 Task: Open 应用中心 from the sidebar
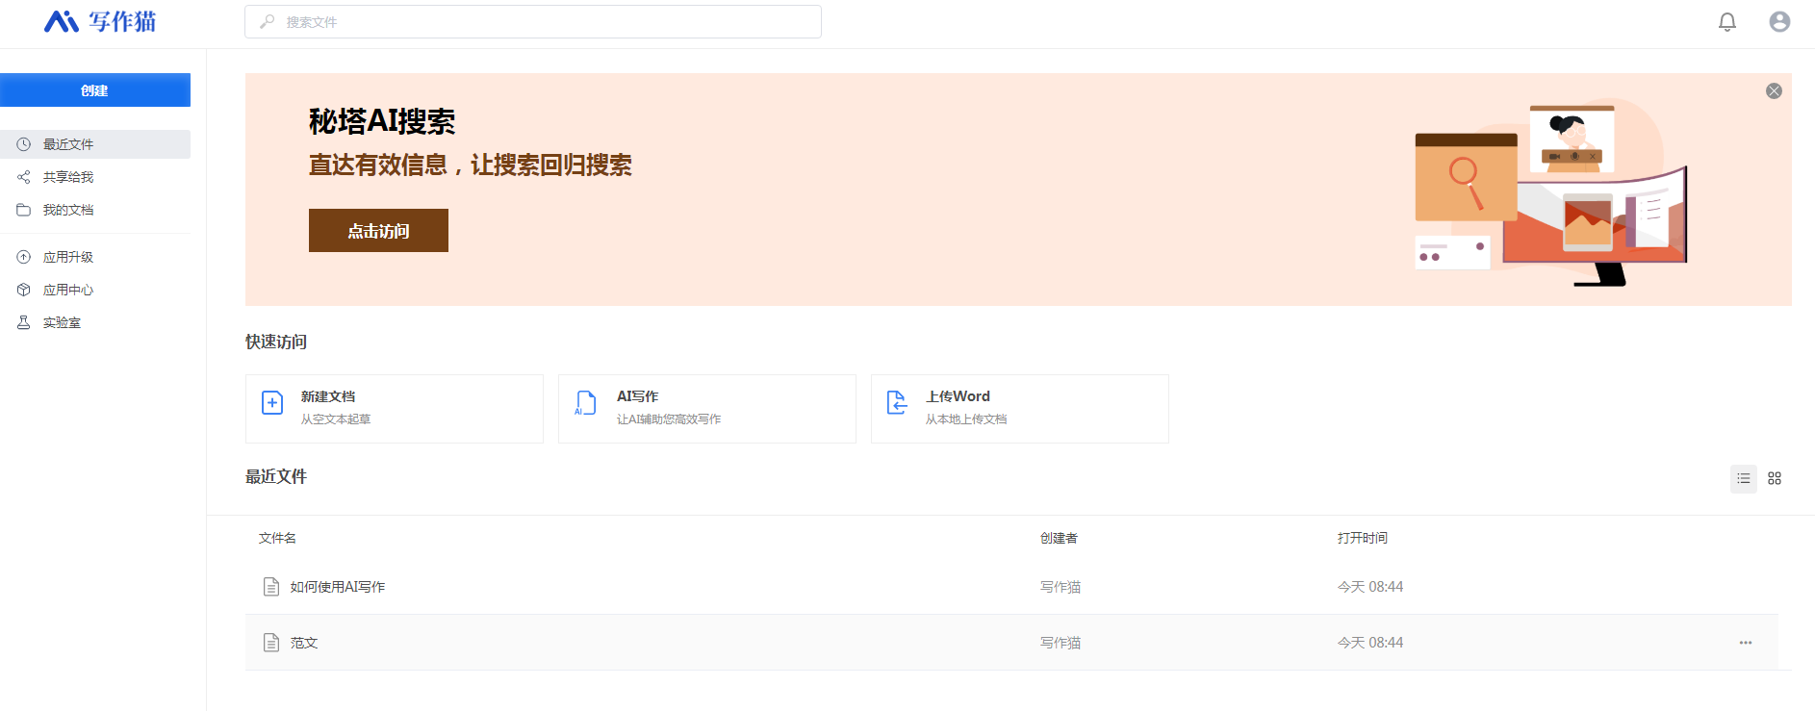pyautogui.click(x=68, y=290)
